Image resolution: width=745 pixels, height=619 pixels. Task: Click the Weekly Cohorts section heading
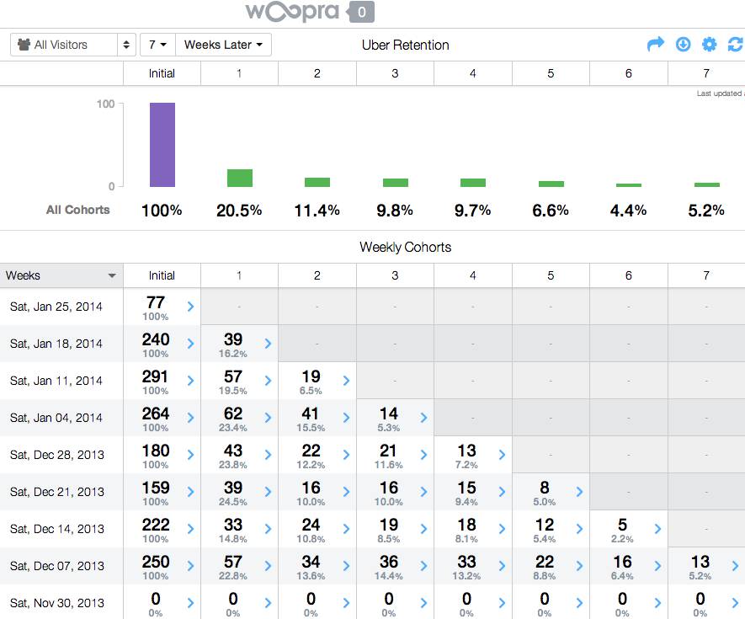[405, 247]
